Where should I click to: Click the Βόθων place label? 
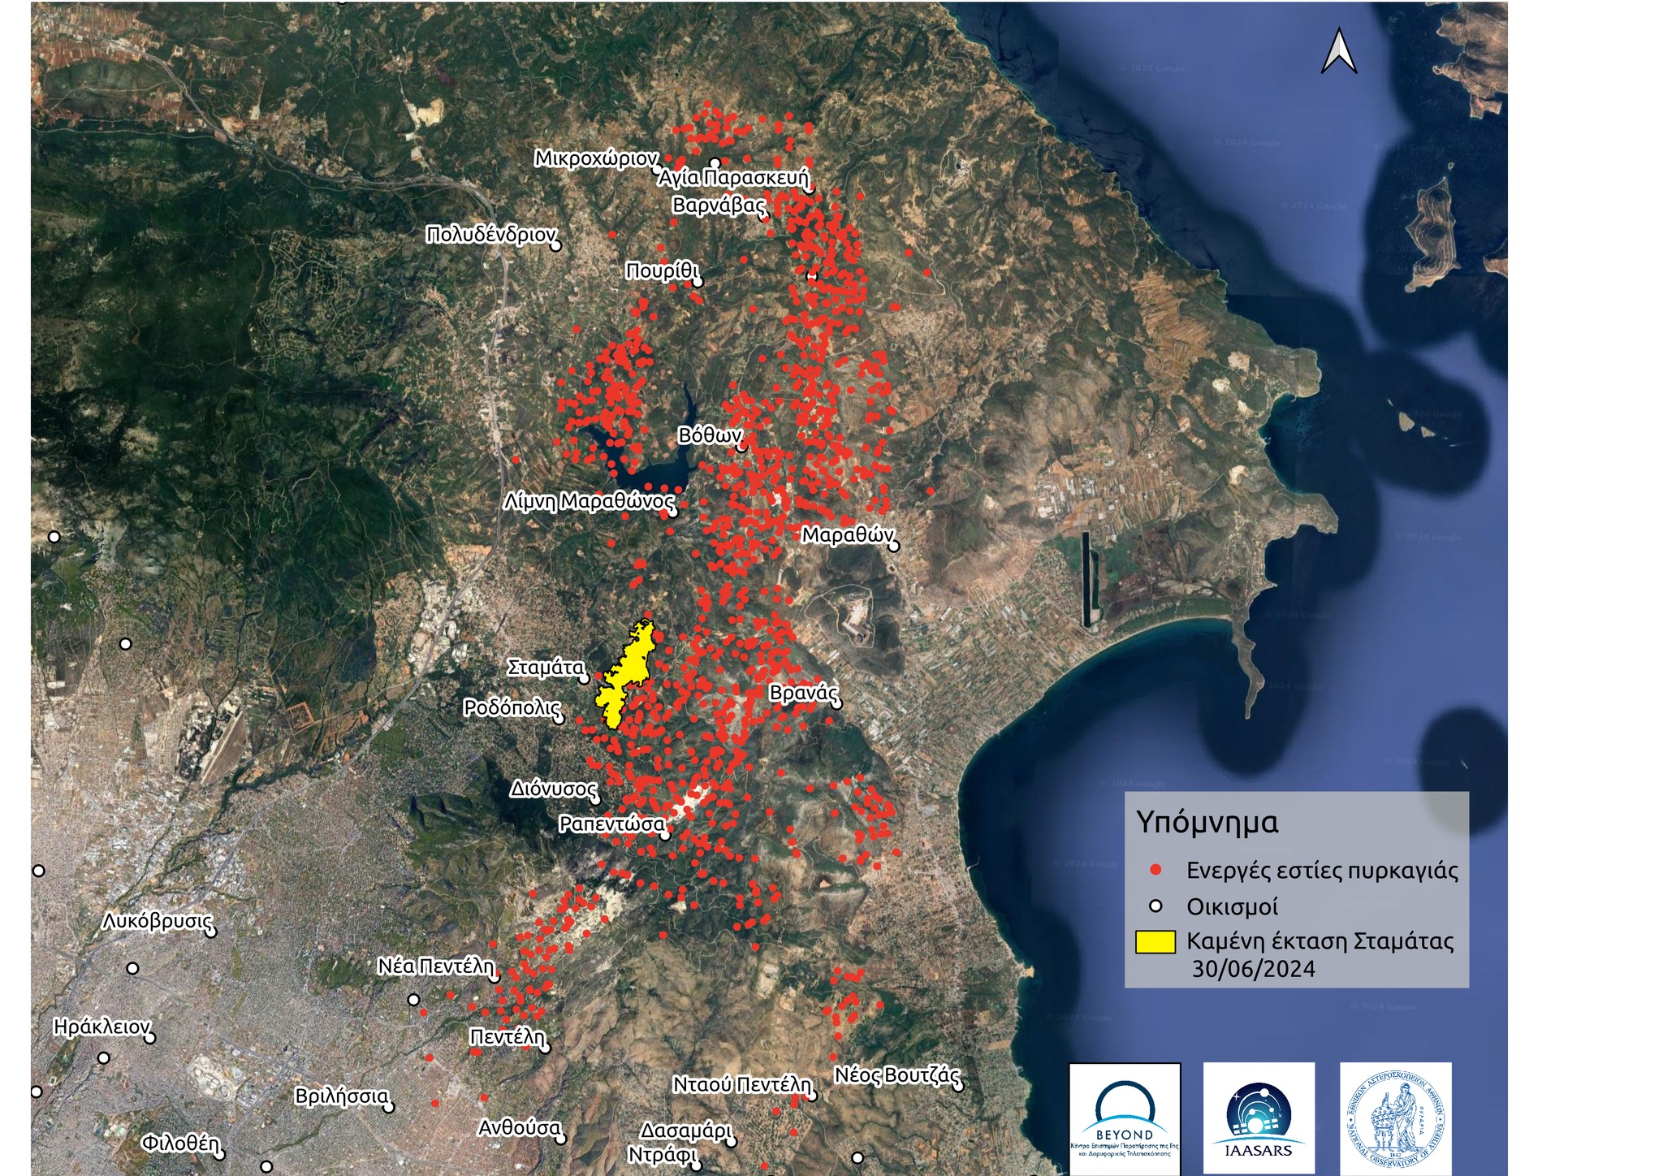click(710, 436)
